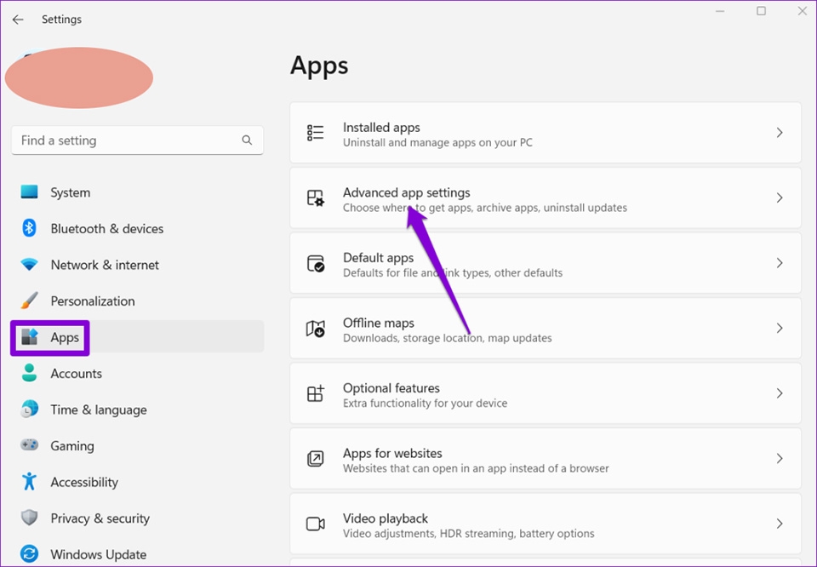Image resolution: width=817 pixels, height=567 pixels.
Task: Click the Offline maps icon
Action: click(315, 329)
